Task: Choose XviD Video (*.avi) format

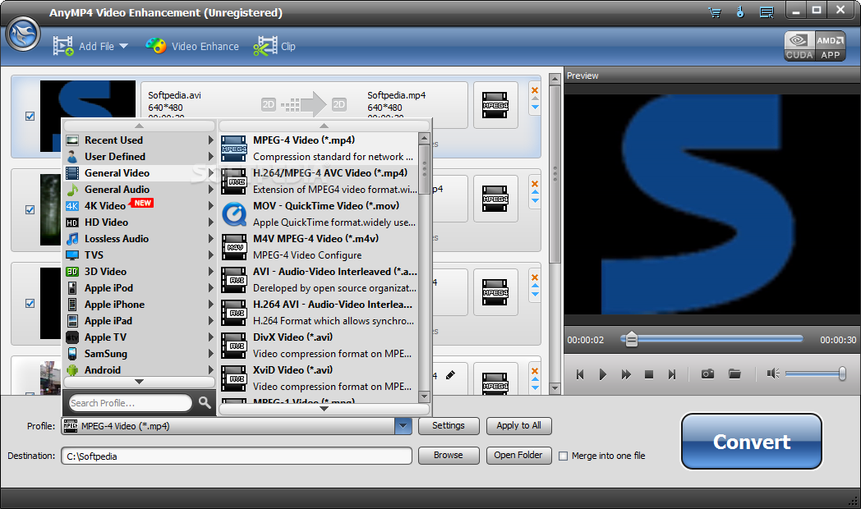Action: (x=319, y=378)
